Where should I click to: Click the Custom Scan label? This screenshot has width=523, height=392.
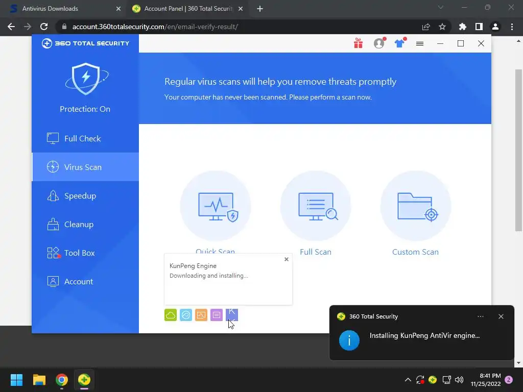(x=415, y=252)
